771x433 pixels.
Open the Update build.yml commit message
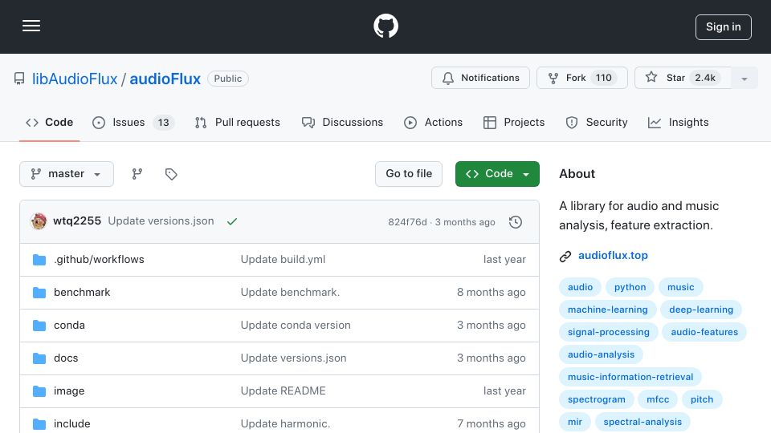(x=283, y=259)
